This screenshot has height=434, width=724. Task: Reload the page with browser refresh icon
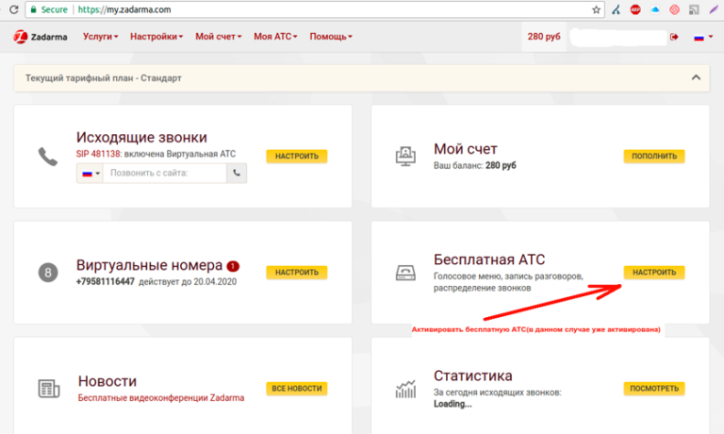click(14, 9)
